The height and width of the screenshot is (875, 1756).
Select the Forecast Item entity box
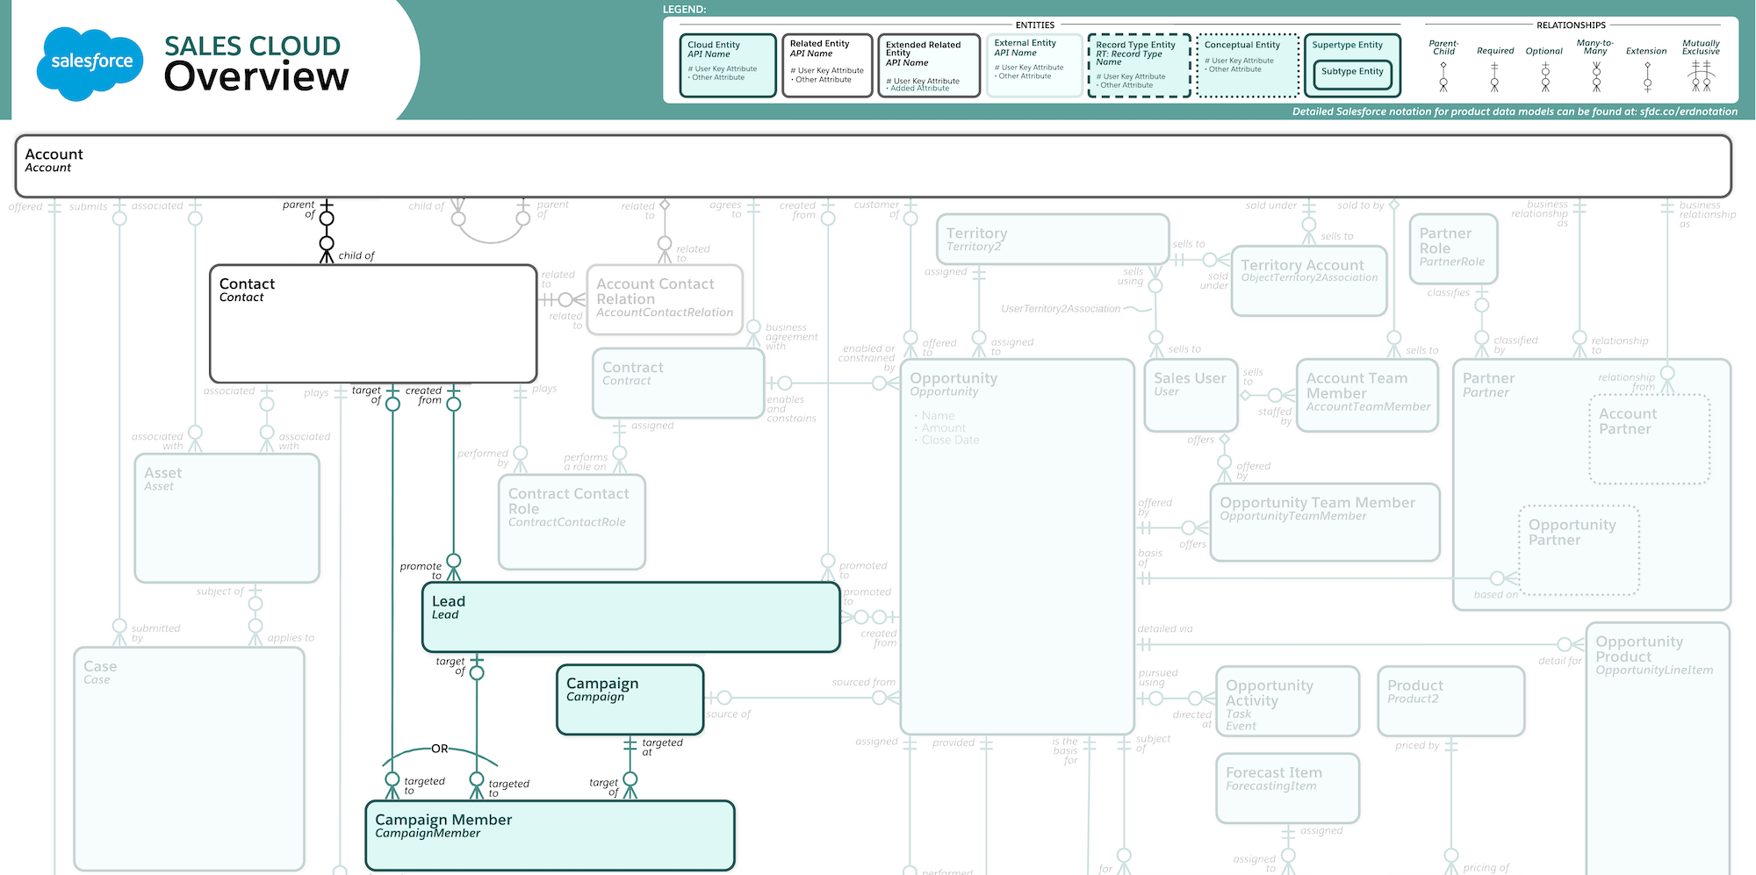[1287, 788]
